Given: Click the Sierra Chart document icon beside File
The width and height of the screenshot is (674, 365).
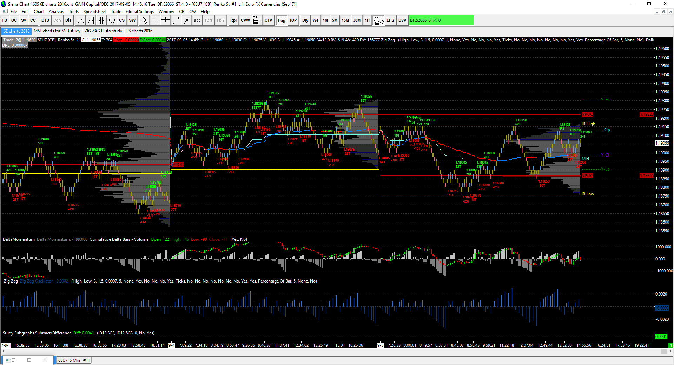Looking at the screenshot, I should [5, 11].
